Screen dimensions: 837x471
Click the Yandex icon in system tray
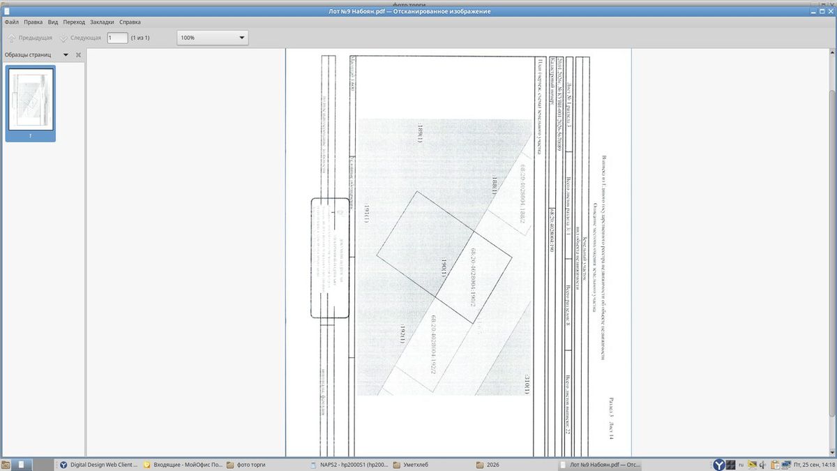(718, 465)
